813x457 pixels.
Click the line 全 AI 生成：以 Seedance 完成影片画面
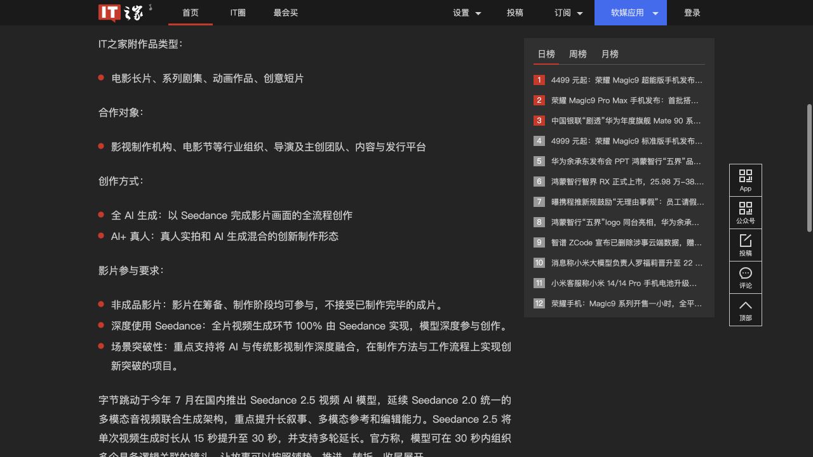point(232,215)
